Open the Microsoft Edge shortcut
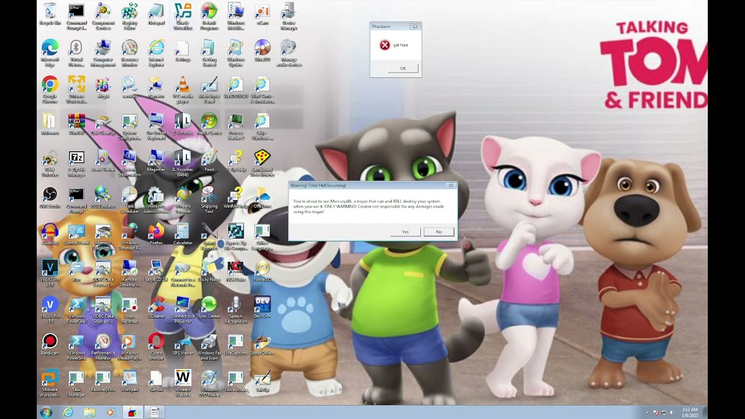 point(50,53)
